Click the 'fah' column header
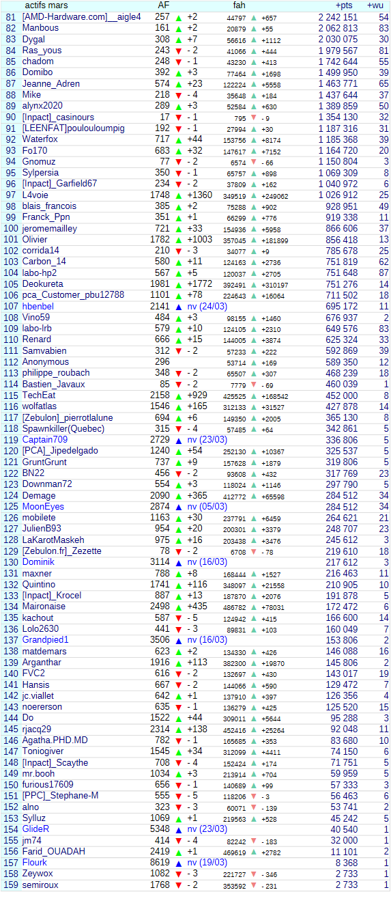This screenshot has height=903, width=391. (239, 5)
